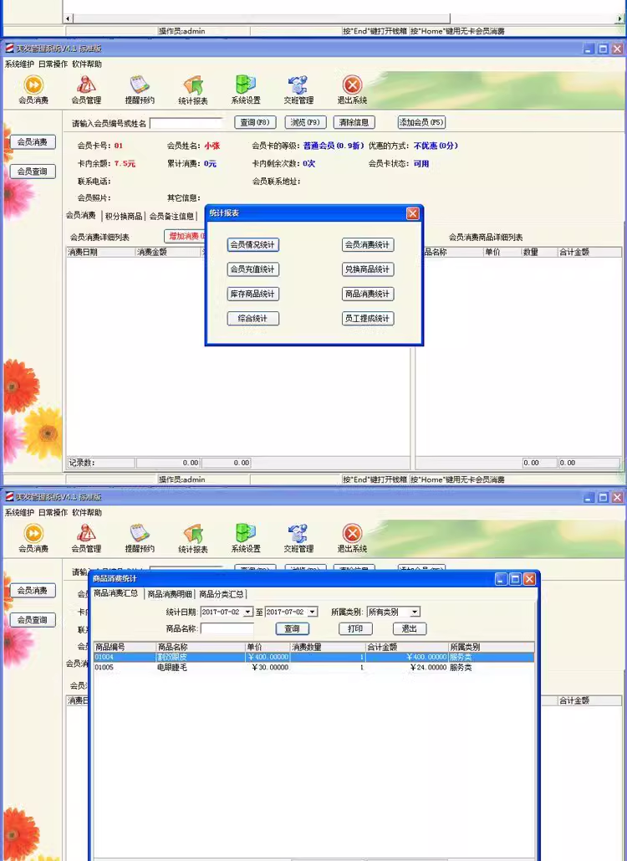Focus the 请输入会员编号或姓名 input field
This screenshot has width=627, height=861.
tap(186, 123)
